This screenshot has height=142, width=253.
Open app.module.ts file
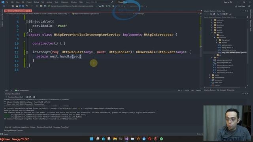tap(222, 70)
